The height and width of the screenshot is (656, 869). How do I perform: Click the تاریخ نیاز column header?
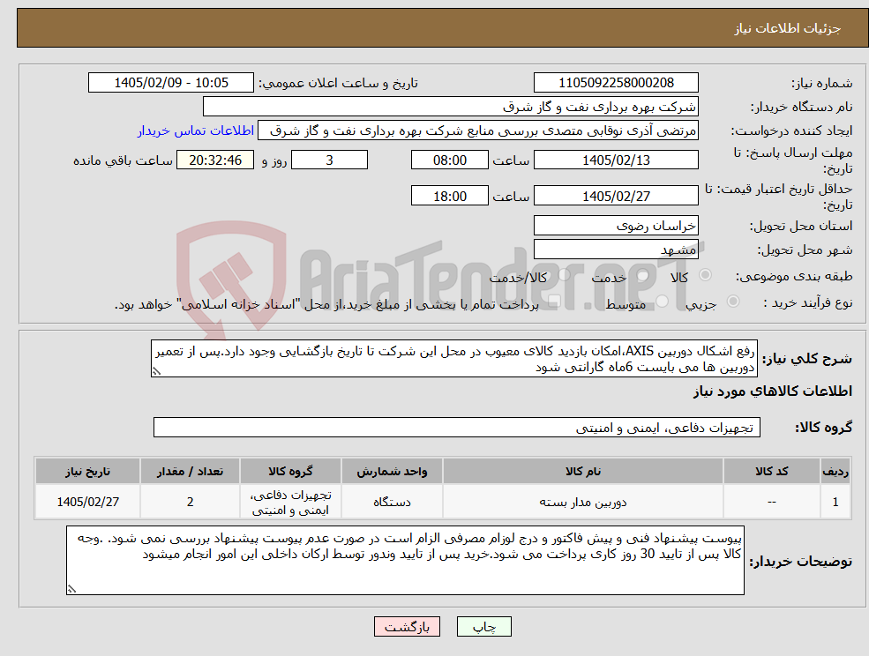tap(87, 471)
